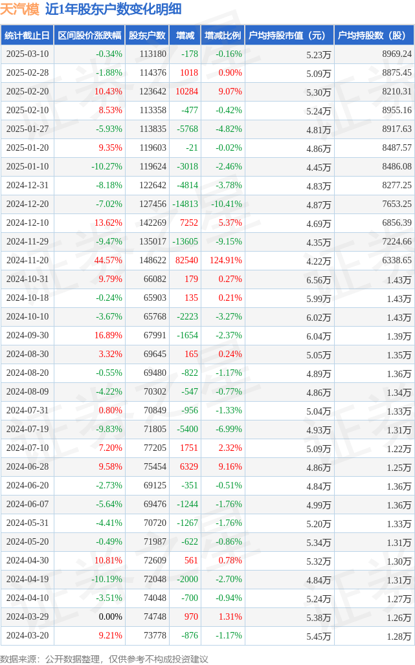Click the 2025-03-10 date cell

pyautogui.click(x=28, y=54)
